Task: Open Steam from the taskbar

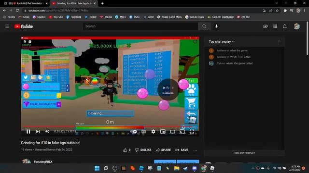Action: tap(185, 168)
